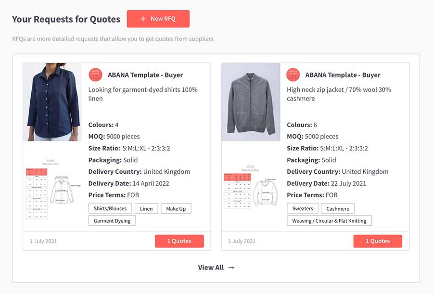The width and height of the screenshot is (433, 294).
Task: Click the View All arrow icon
Action: 231,268
